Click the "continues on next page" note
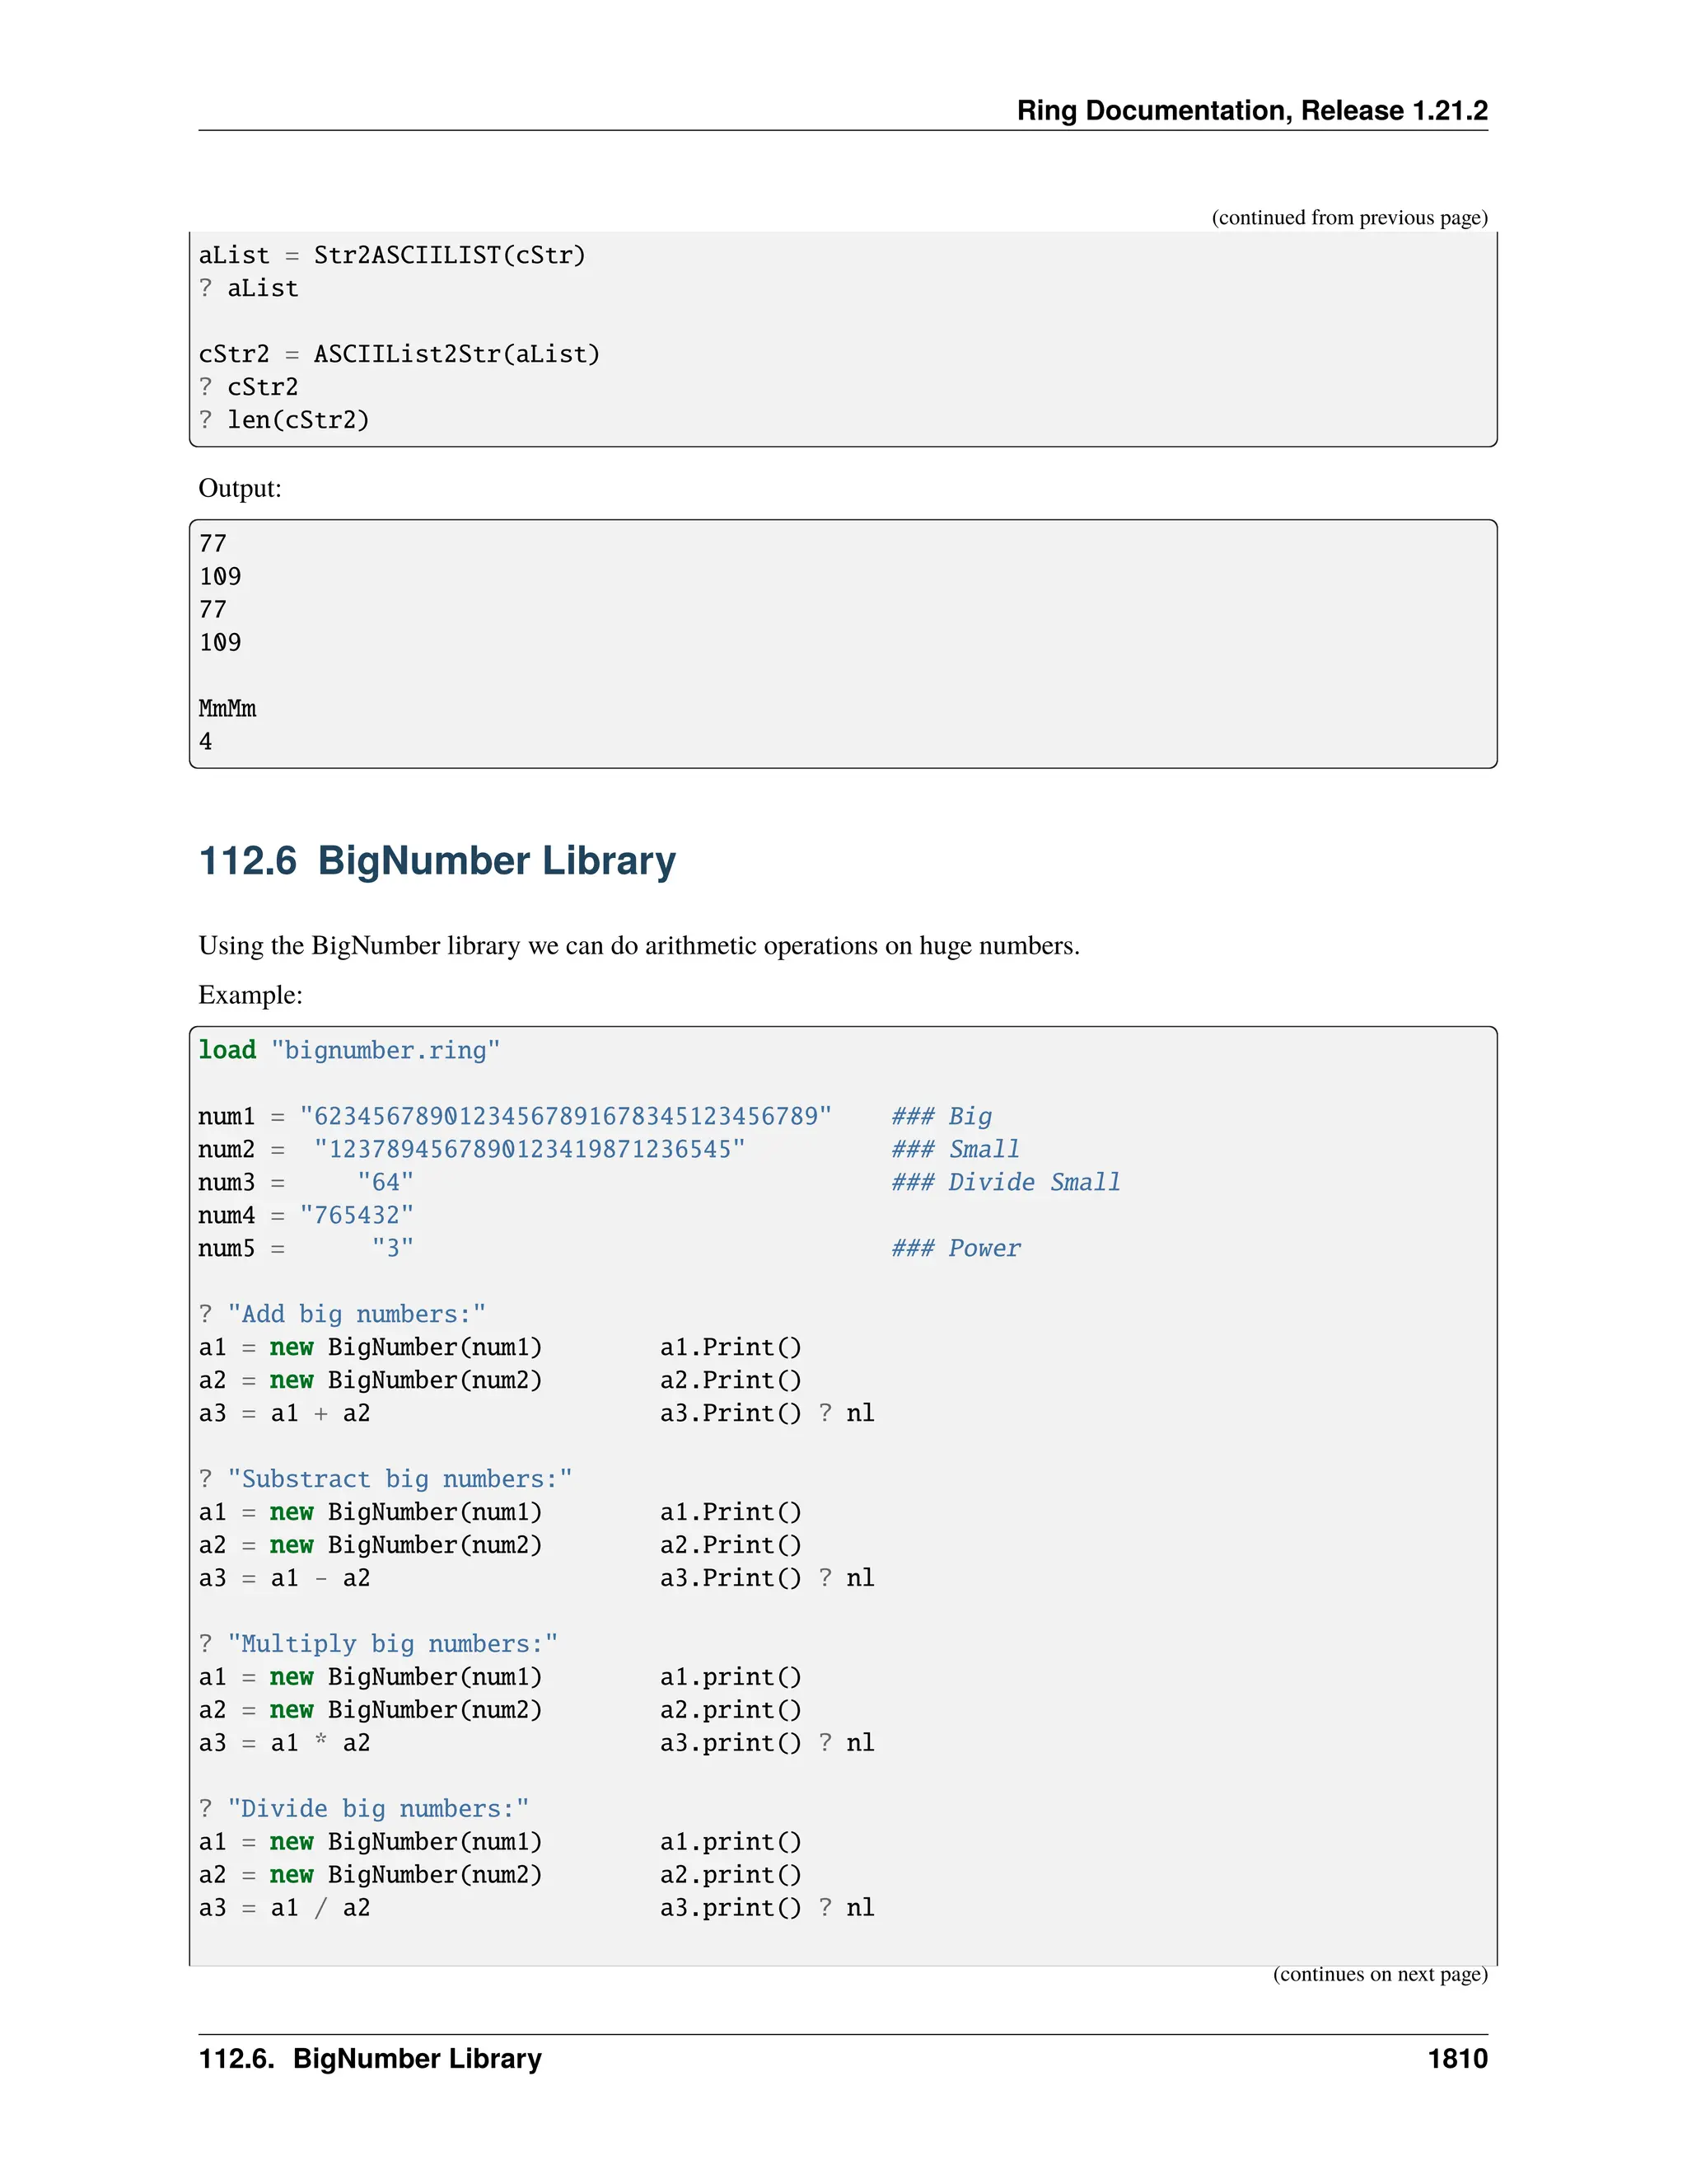 (x=1379, y=1974)
